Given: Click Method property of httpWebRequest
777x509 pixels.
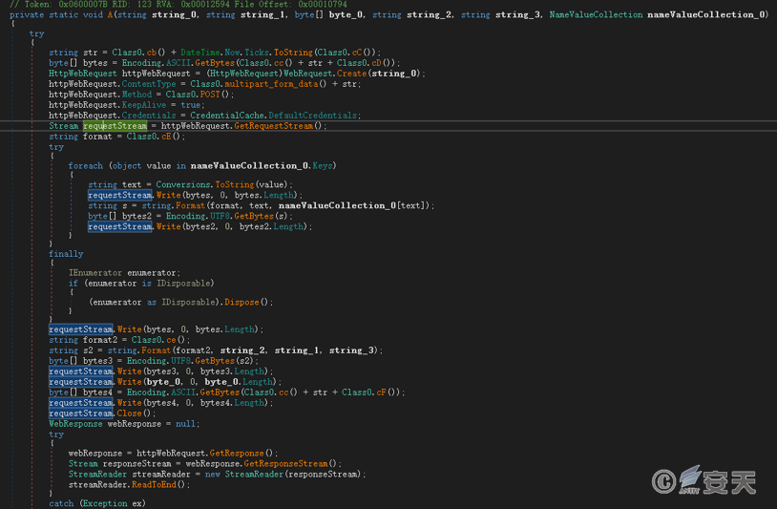Looking at the screenshot, I should point(136,95).
